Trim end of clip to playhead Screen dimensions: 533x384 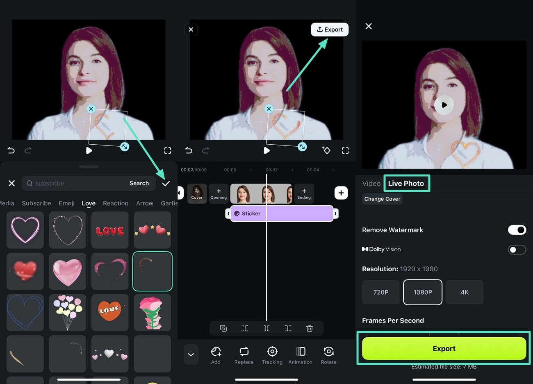288,328
